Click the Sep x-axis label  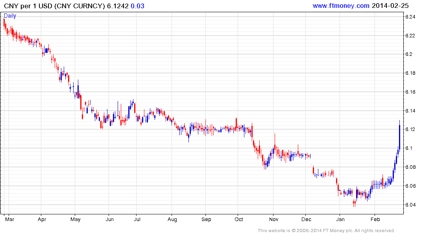[206, 219]
